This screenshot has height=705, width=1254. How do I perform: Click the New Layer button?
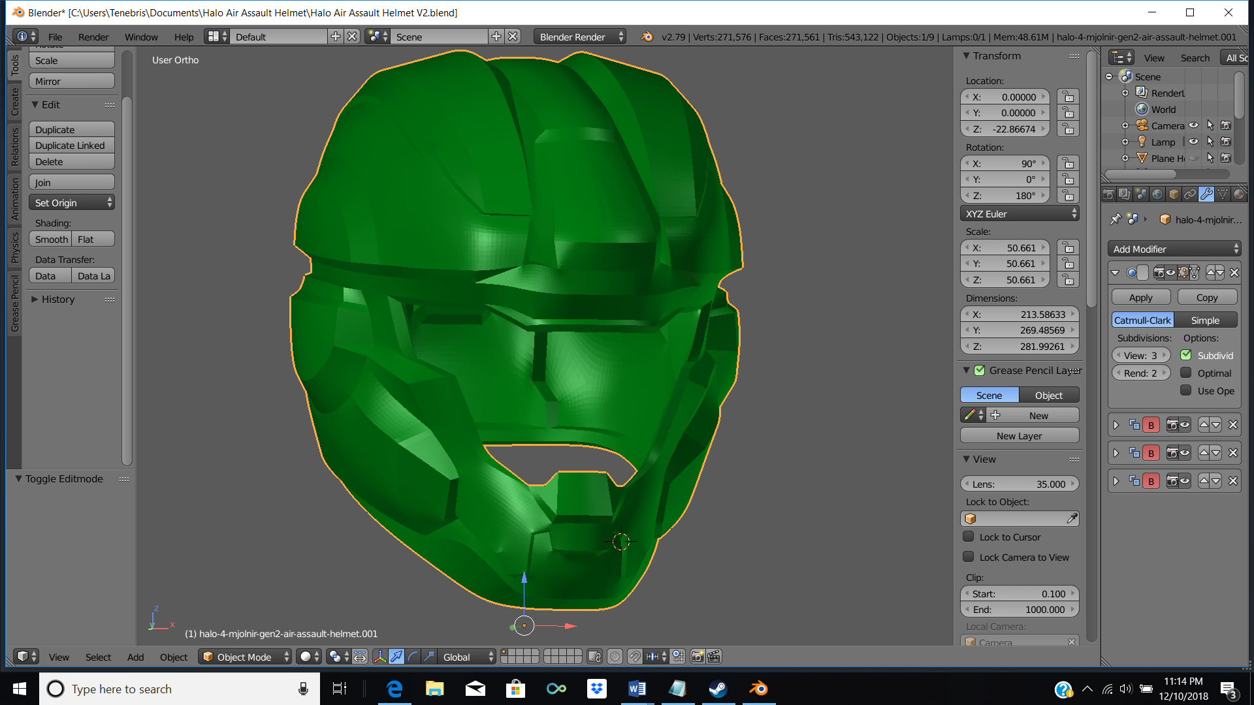tap(1020, 435)
